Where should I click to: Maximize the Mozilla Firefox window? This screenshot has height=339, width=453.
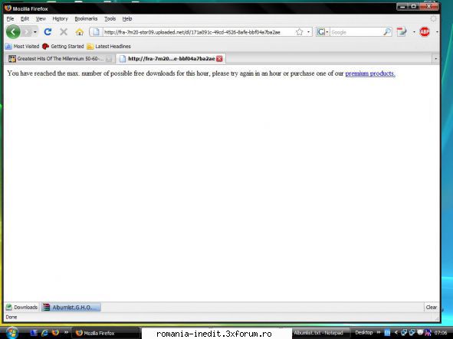tap(414, 6)
